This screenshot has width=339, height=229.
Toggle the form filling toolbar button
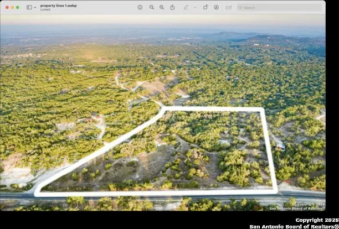[x=229, y=7]
